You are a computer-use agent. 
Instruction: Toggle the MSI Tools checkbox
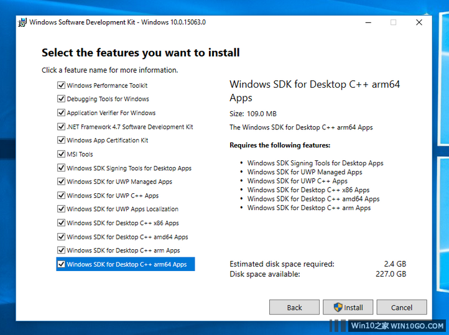click(x=61, y=154)
